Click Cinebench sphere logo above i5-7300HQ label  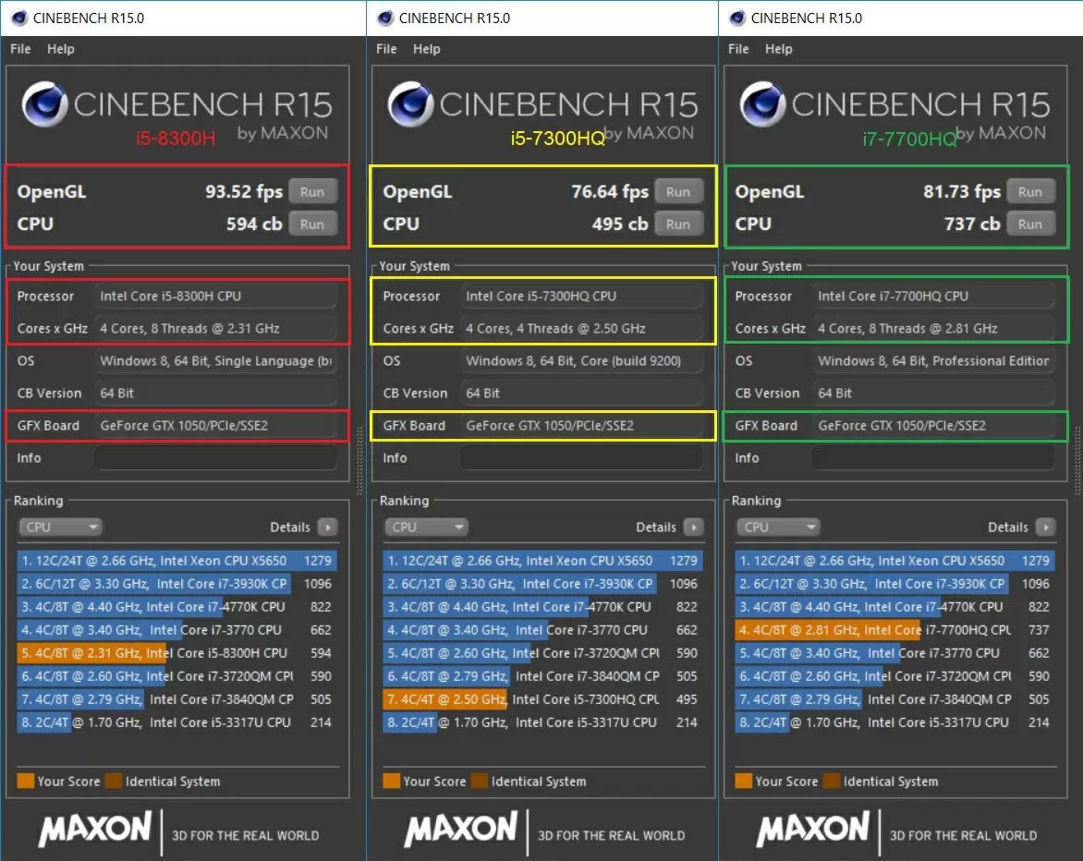point(410,104)
